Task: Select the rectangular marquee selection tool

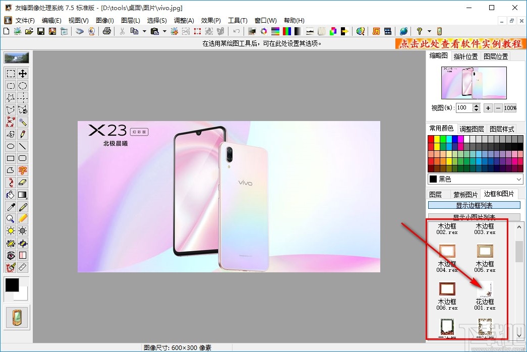Action: point(11,74)
